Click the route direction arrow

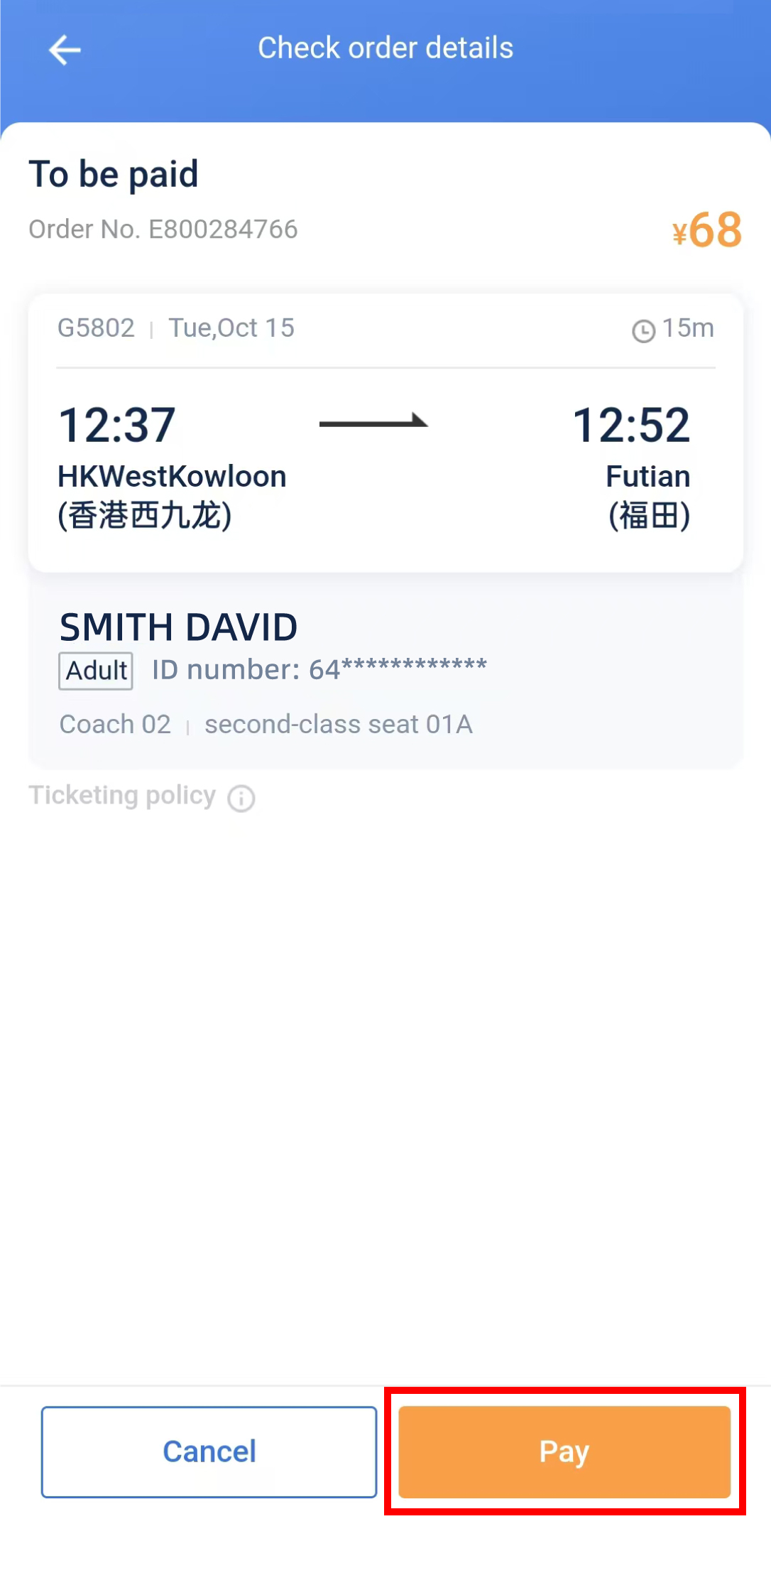click(x=373, y=423)
